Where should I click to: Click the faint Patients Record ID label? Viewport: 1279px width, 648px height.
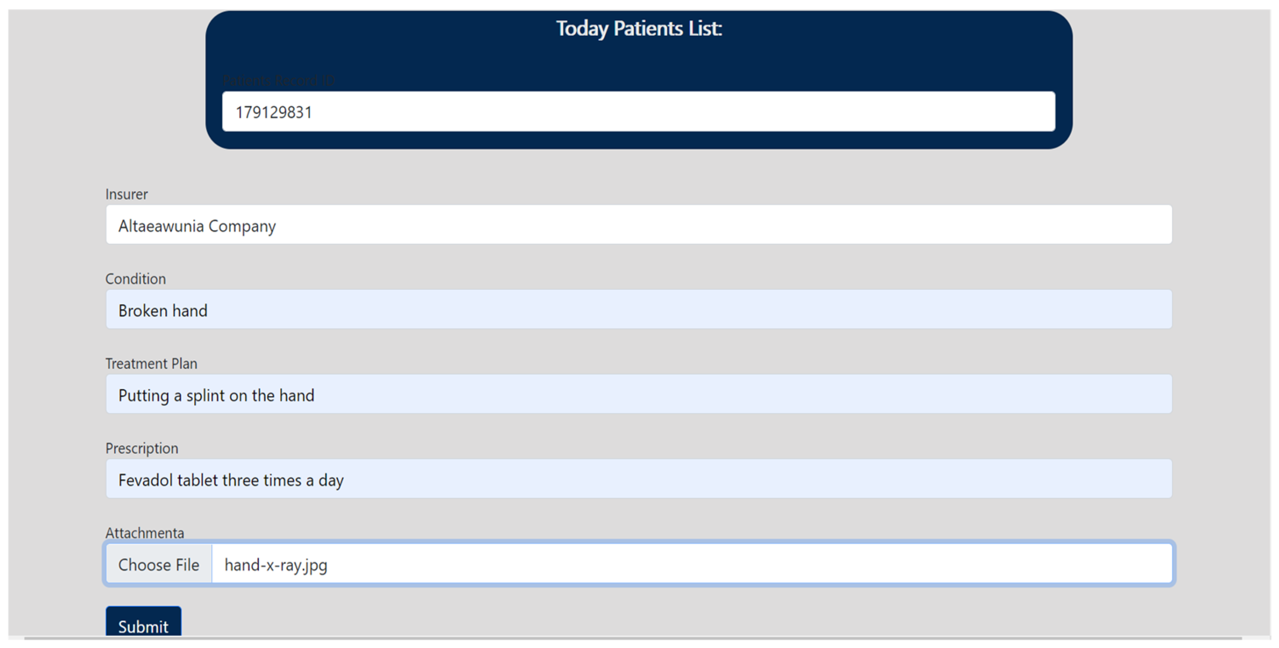pos(279,80)
